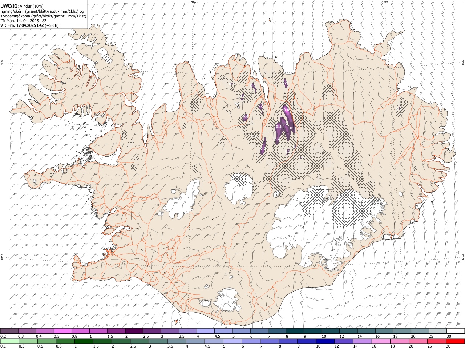Pick the lower legend swatch labeled 0.3
This screenshot has height=349, width=465.
pos(28,341)
